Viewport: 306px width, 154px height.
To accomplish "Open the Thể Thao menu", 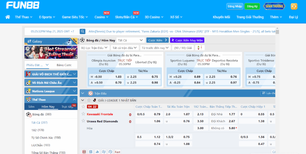I will point(24,17).
